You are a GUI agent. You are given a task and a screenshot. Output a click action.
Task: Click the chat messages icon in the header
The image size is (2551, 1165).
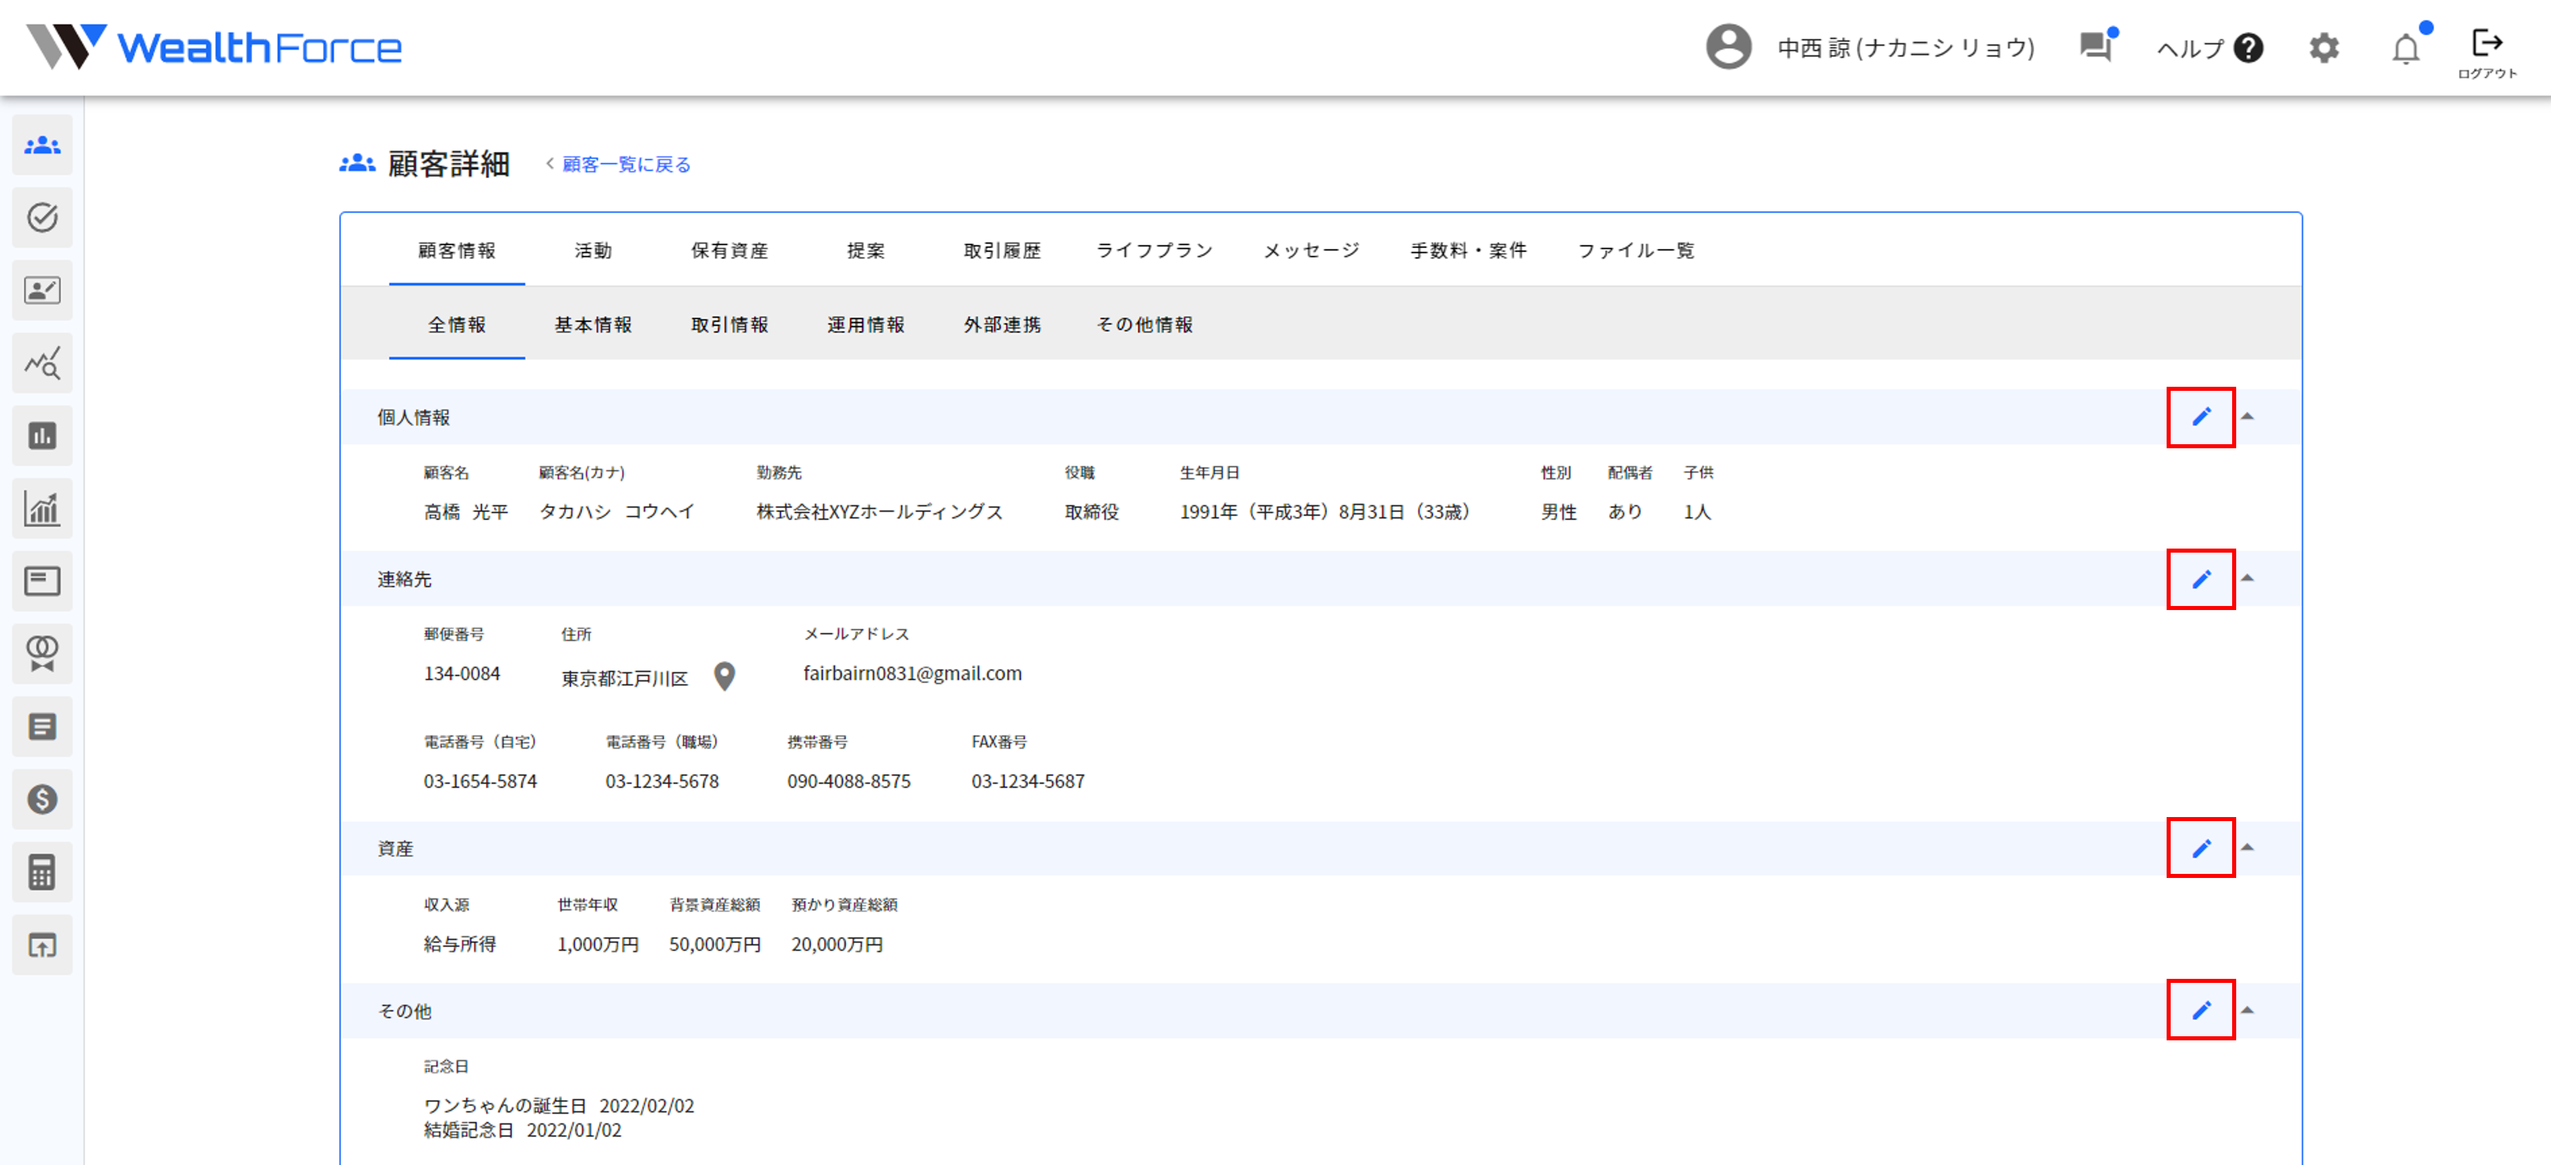[x=2095, y=46]
